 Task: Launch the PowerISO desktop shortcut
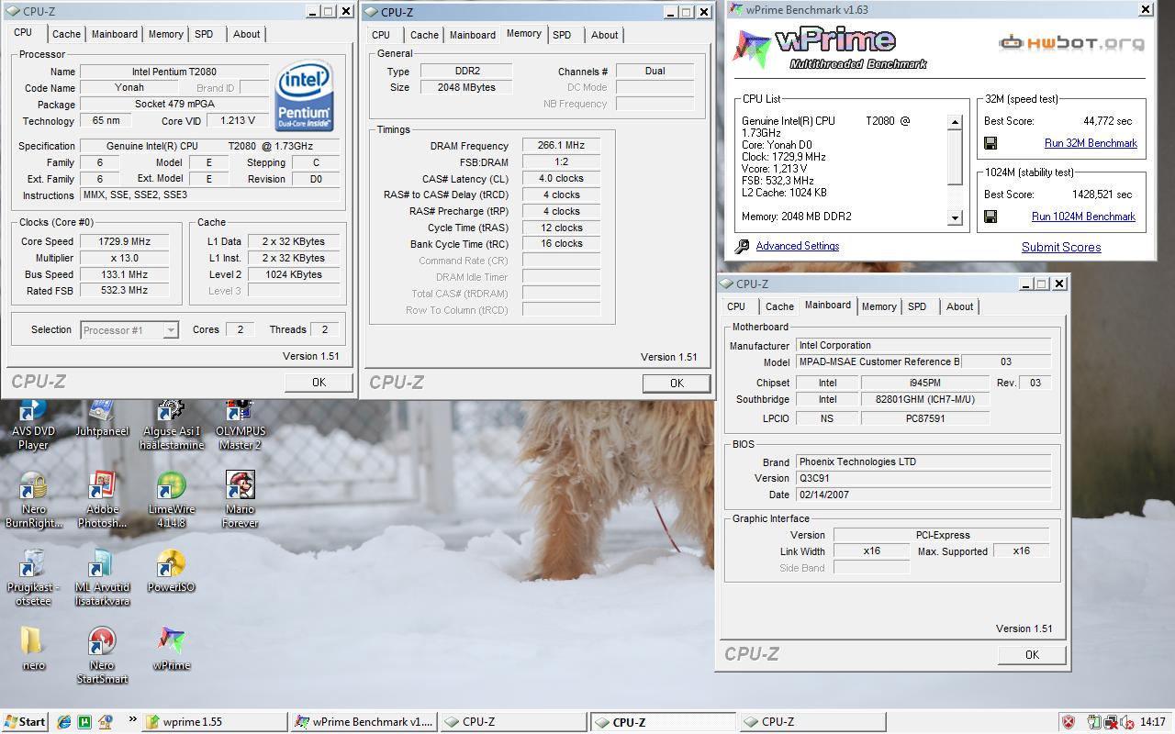coord(171,571)
